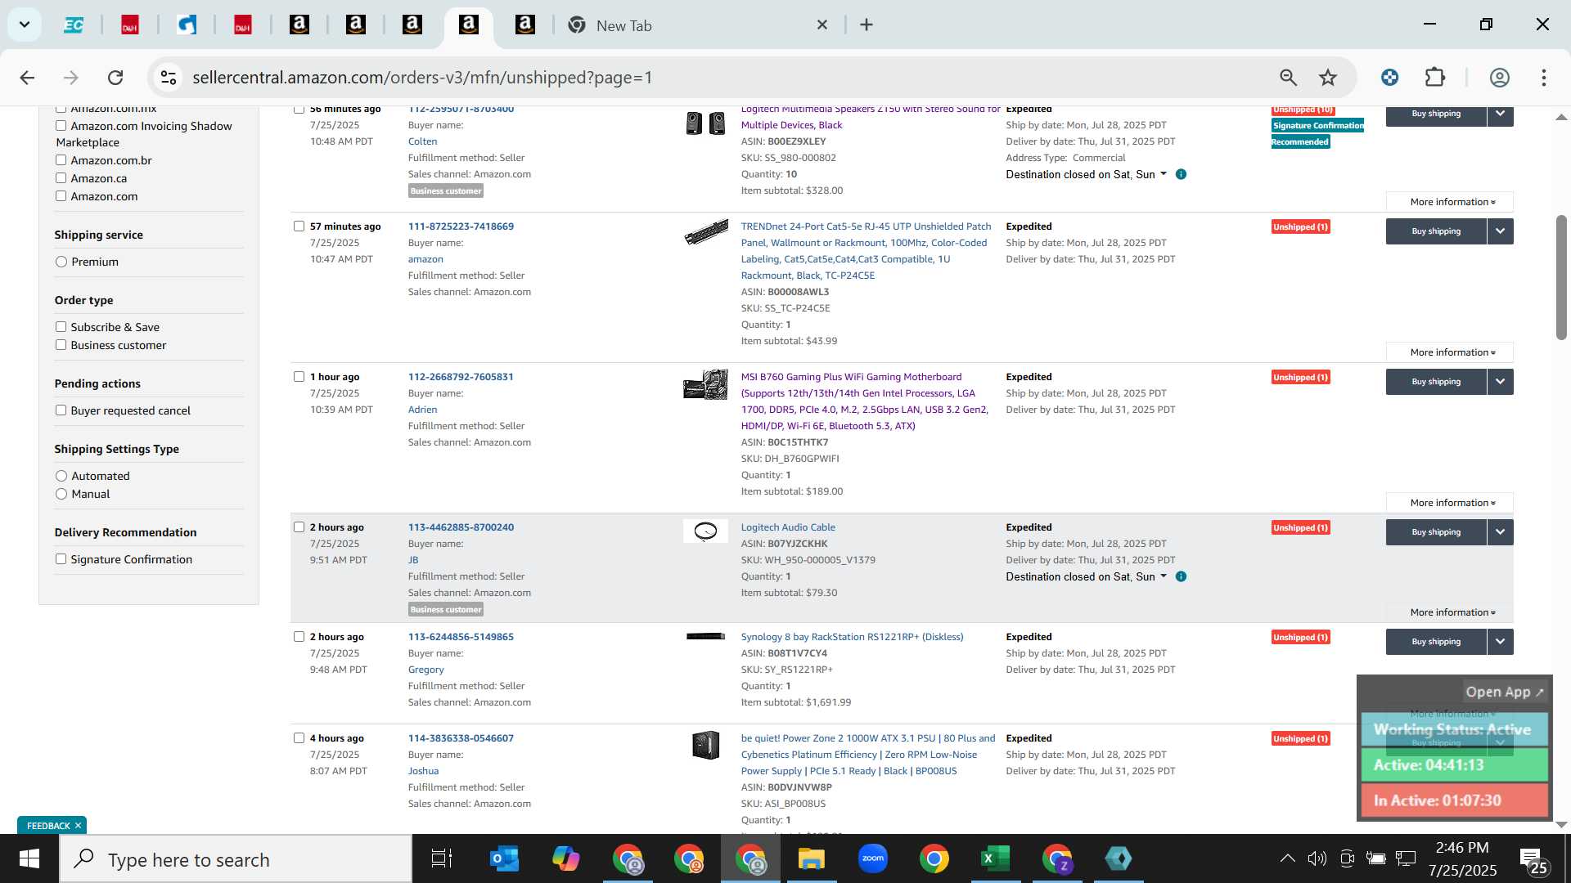Reload the Seller Central page
Image resolution: width=1571 pixels, height=883 pixels.
pyautogui.click(x=115, y=78)
